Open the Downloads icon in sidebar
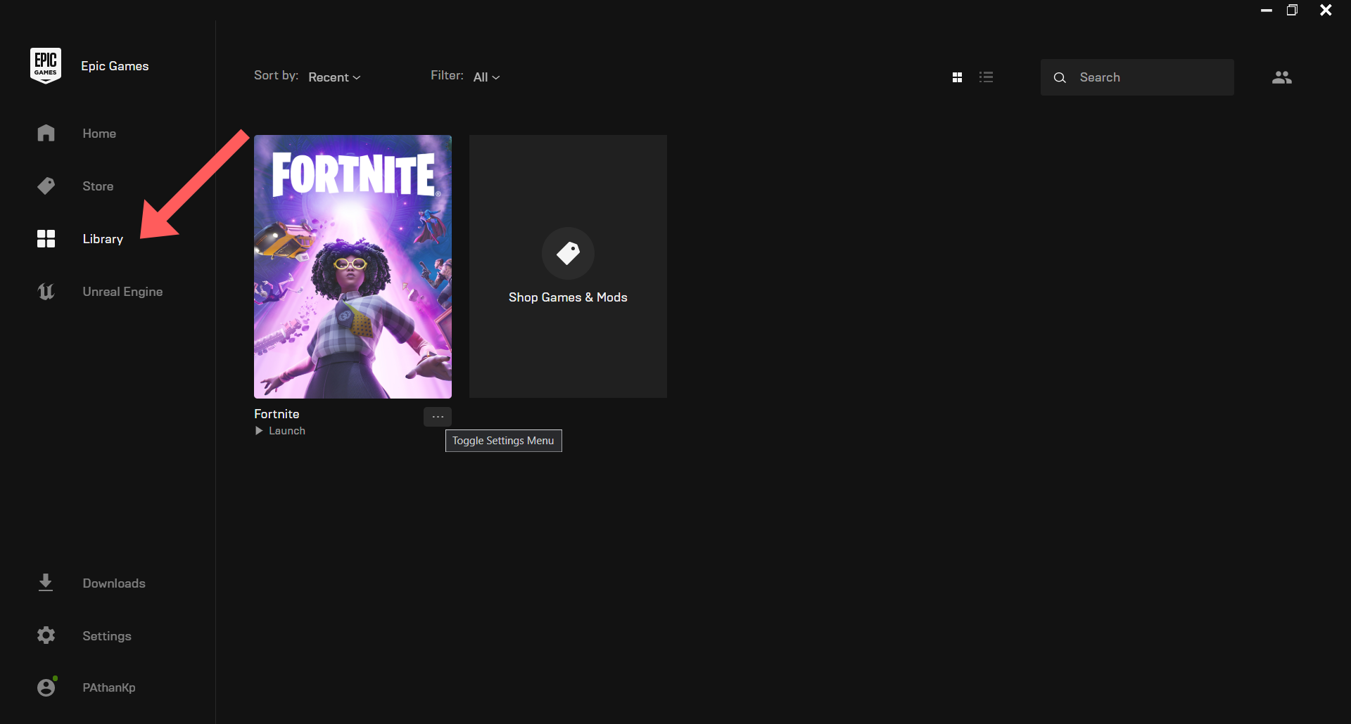Image resolution: width=1351 pixels, height=724 pixels. click(x=45, y=583)
